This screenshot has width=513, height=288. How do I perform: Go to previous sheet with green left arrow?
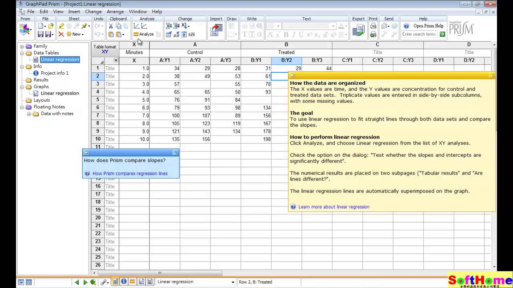point(77,282)
